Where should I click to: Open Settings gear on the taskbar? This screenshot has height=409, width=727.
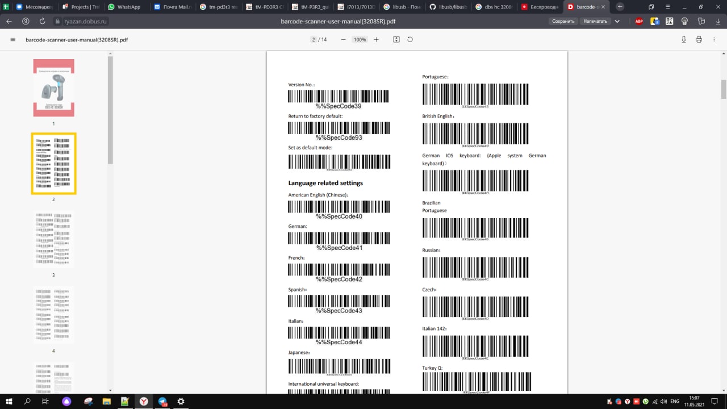[x=181, y=401]
